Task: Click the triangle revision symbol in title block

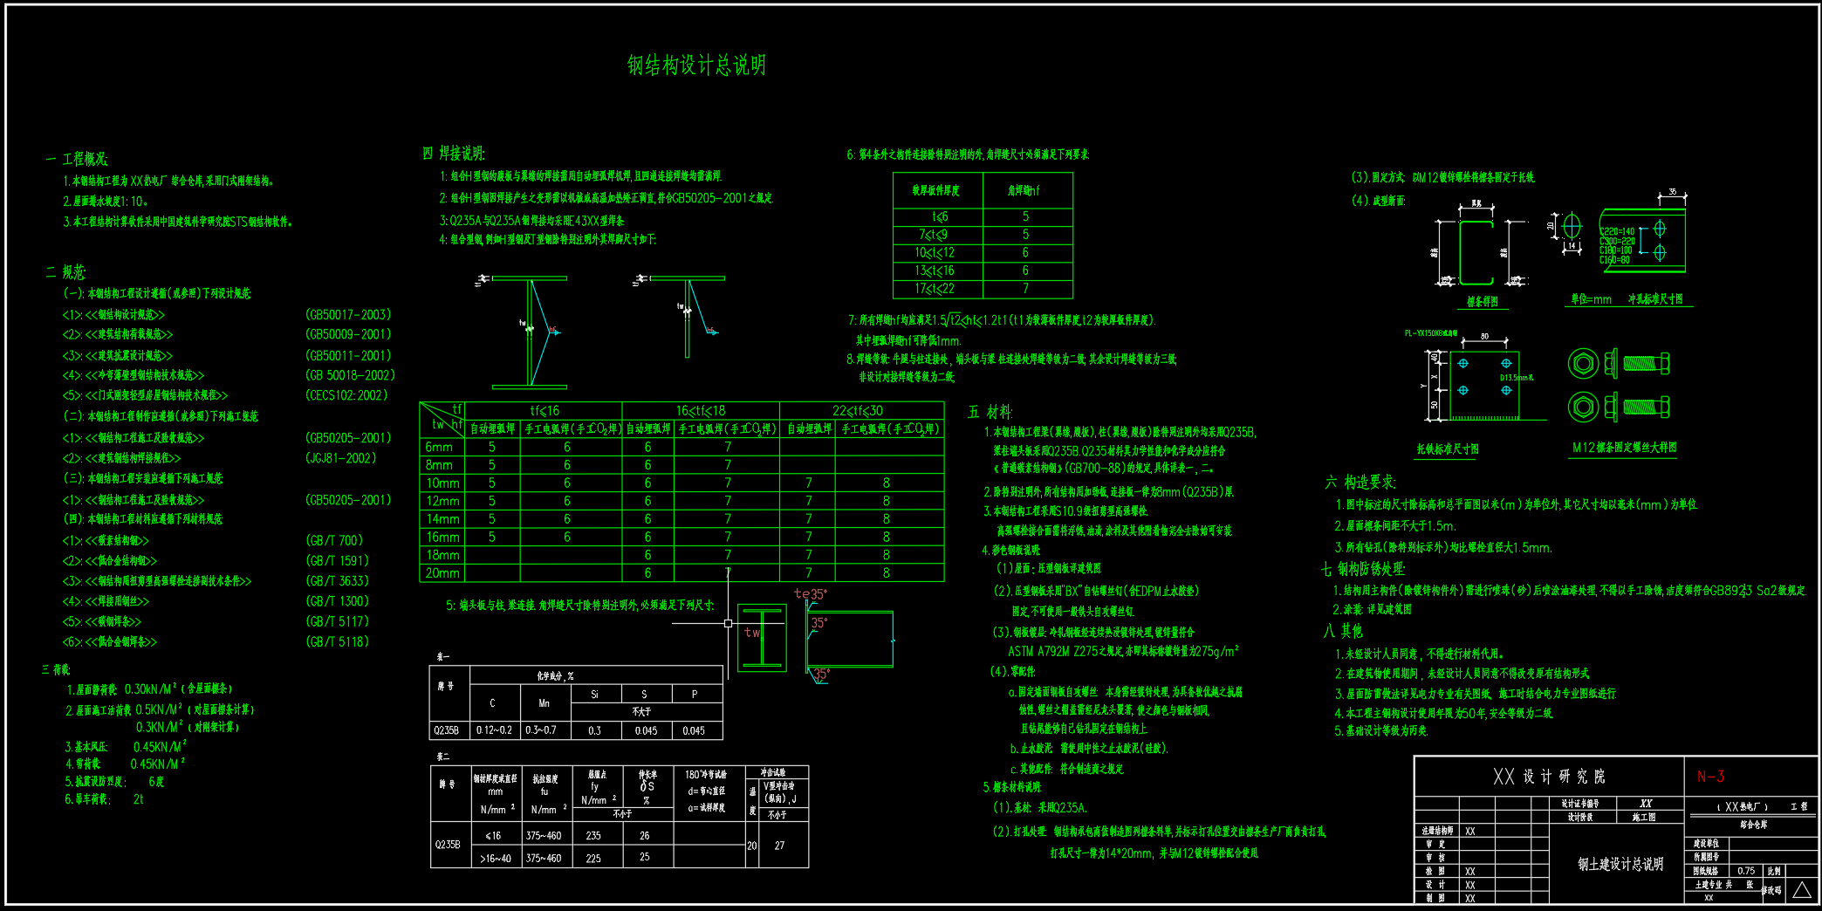Action: pos(1802,890)
